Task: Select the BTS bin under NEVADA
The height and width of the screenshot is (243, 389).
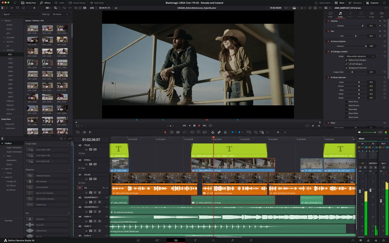Action: [x=10, y=54]
